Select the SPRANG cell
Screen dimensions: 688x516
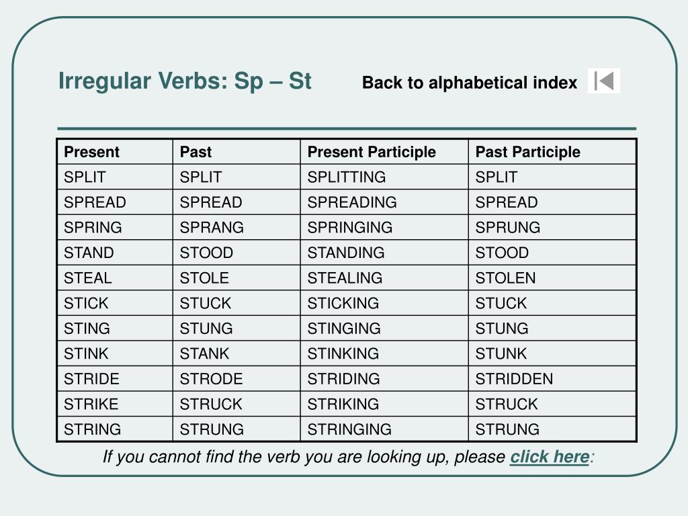(x=236, y=227)
